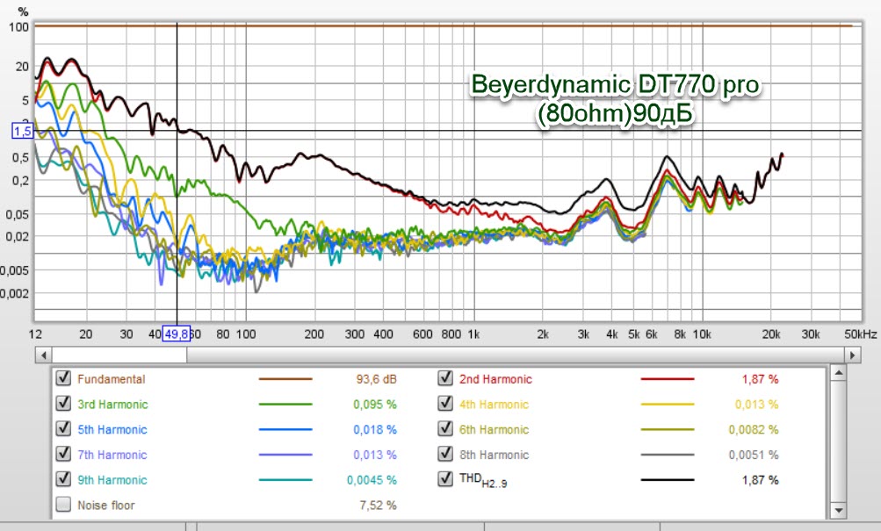The height and width of the screenshot is (531, 881).
Task: Uncheck the Fundamental trace checkbox
Action: coord(63,379)
